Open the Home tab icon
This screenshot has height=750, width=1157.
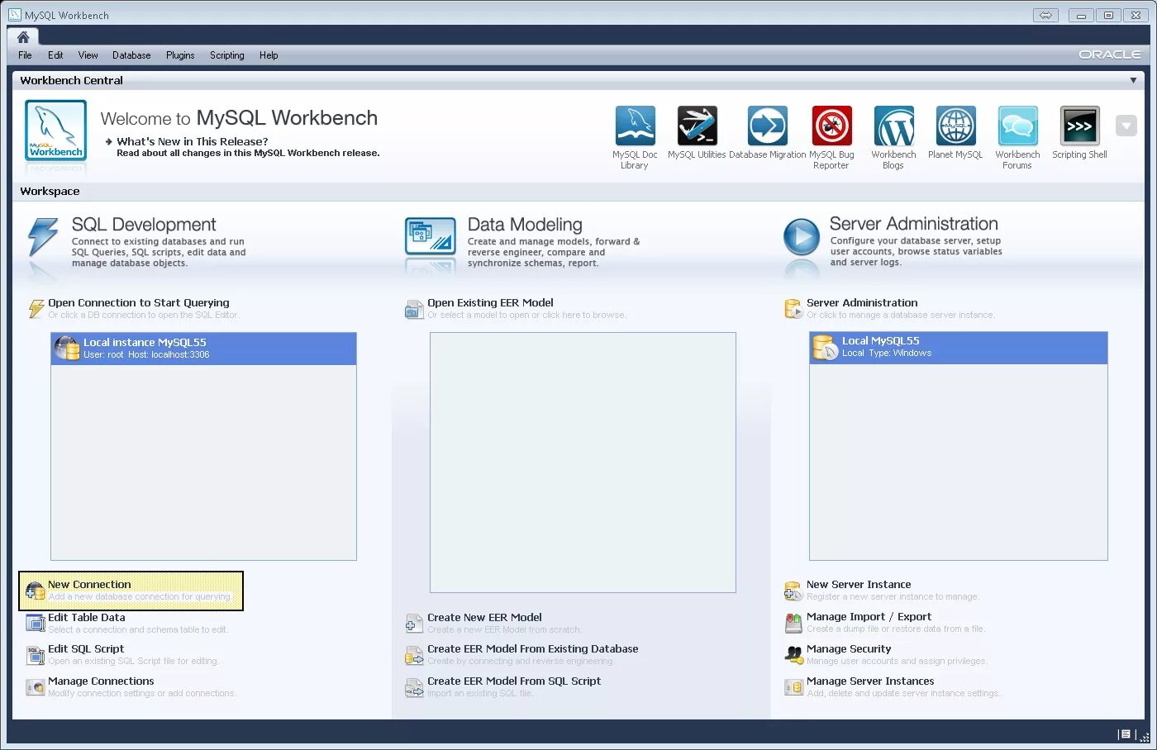click(23, 37)
